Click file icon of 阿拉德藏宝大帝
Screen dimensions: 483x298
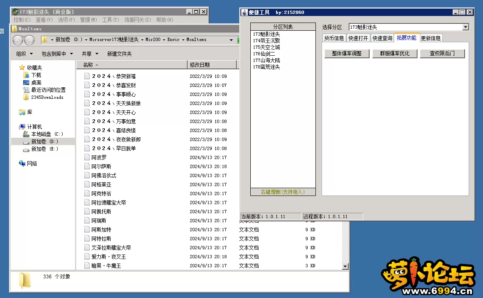click(x=87, y=202)
